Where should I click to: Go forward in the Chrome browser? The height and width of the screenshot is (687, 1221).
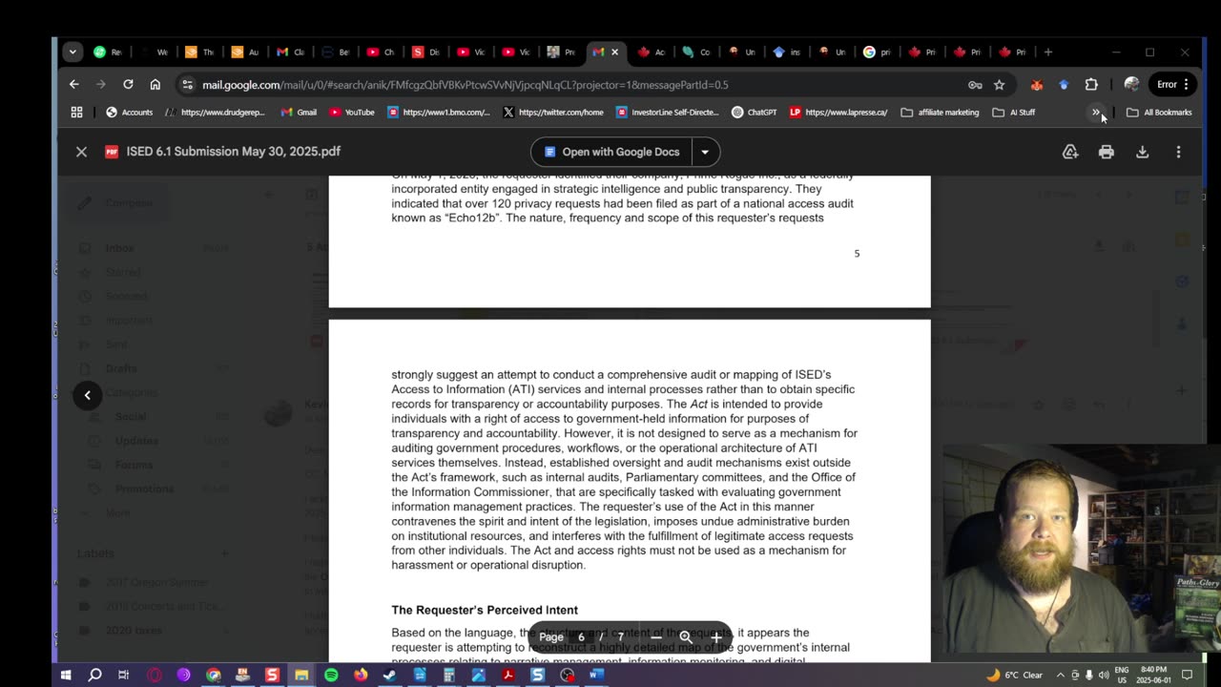[101, 84]
